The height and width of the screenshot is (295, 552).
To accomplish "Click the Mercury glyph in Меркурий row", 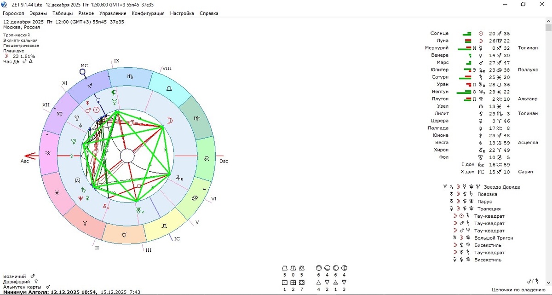I will click(481, 48).
